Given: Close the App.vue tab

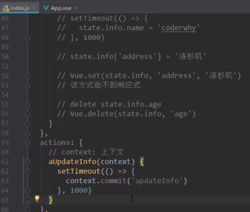Looking at the screenshot, I should [x=76, y=8].
